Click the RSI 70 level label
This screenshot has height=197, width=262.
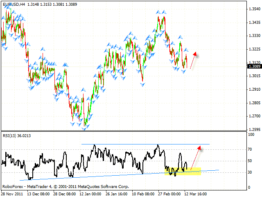250,151
